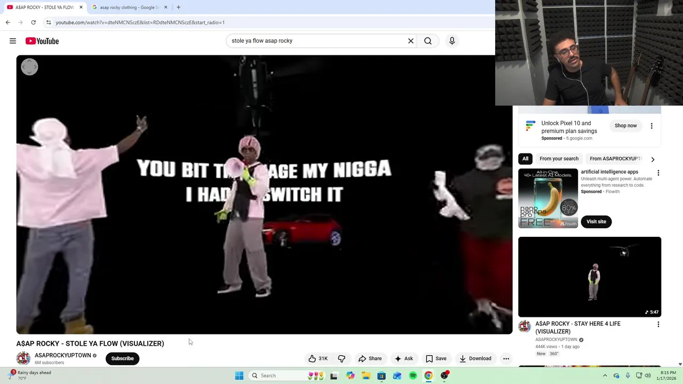683x384 pixels.
Task: Open artificial intelligence apps ad title
Action: 609,172
